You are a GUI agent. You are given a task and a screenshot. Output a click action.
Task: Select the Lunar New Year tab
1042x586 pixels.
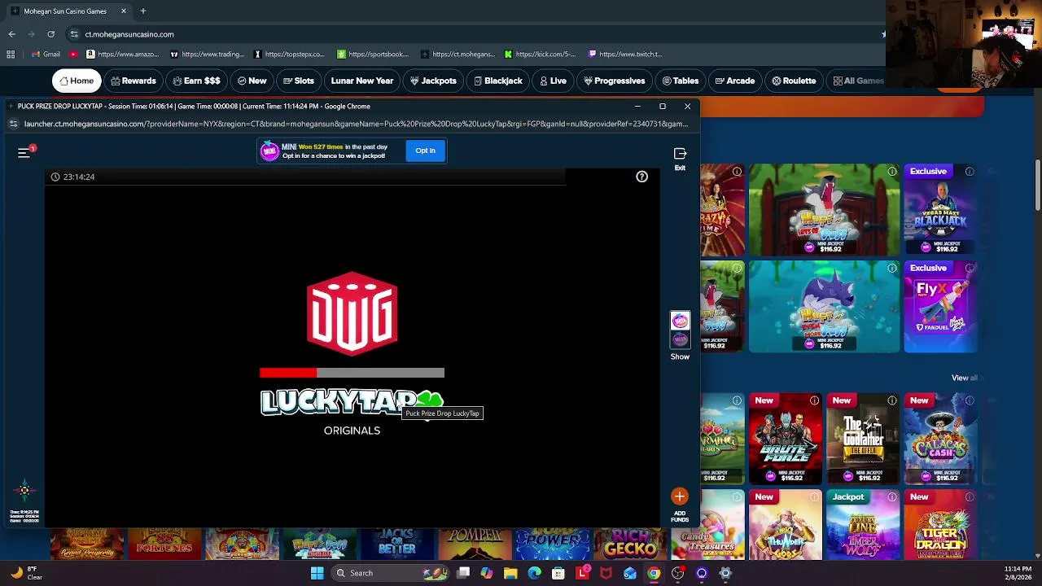[362, 81]
